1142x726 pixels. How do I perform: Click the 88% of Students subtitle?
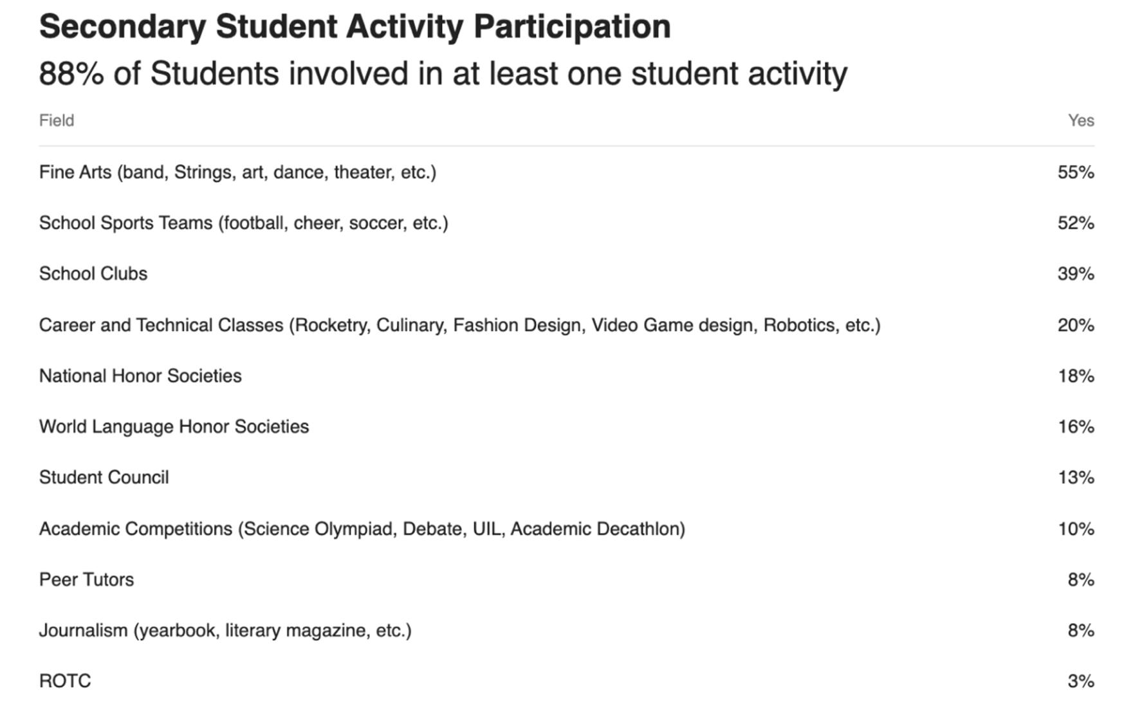443,73
